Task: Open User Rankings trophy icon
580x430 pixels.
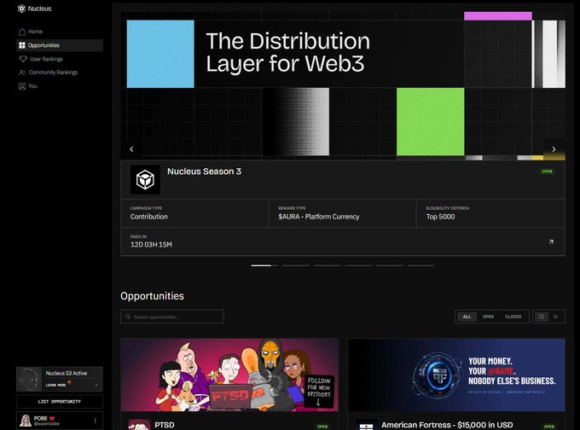Action: click(23, 59)
